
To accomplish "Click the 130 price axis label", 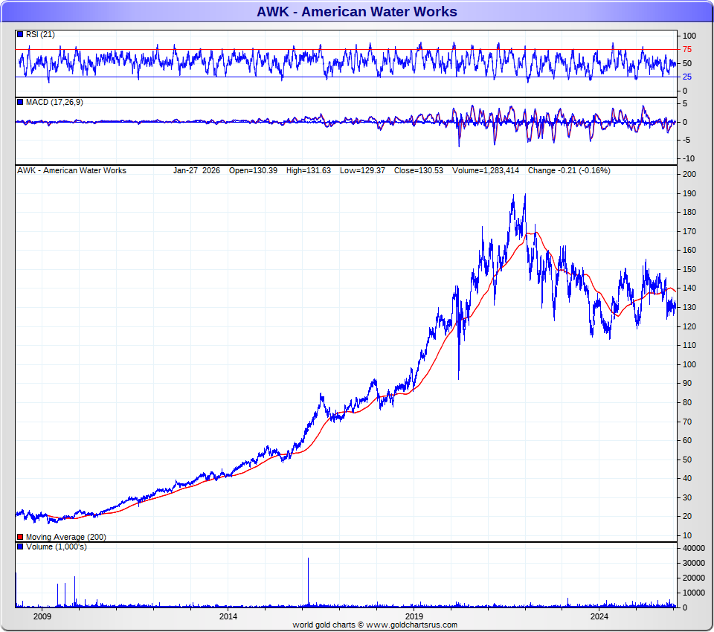I will pyautogui.click(x=689, y=307).
